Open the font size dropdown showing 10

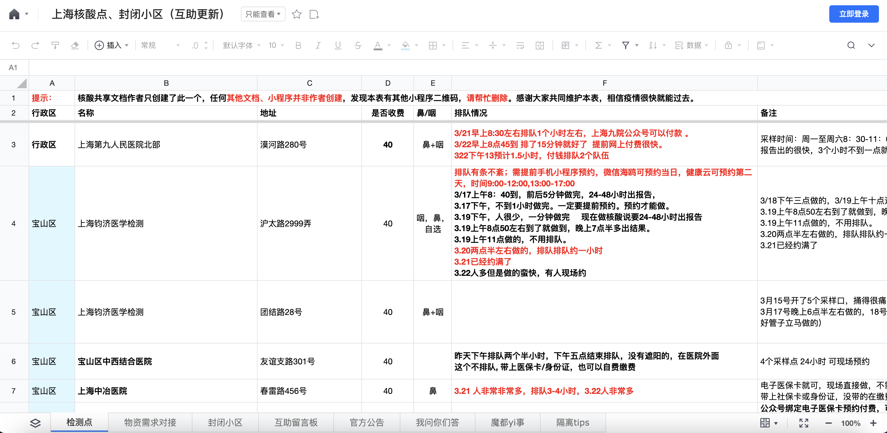276,45
